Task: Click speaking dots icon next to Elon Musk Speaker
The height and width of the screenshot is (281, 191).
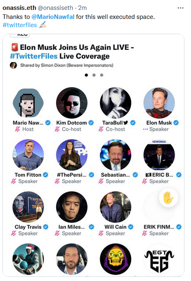Action: pyautogui.click(x=146, y=129)
